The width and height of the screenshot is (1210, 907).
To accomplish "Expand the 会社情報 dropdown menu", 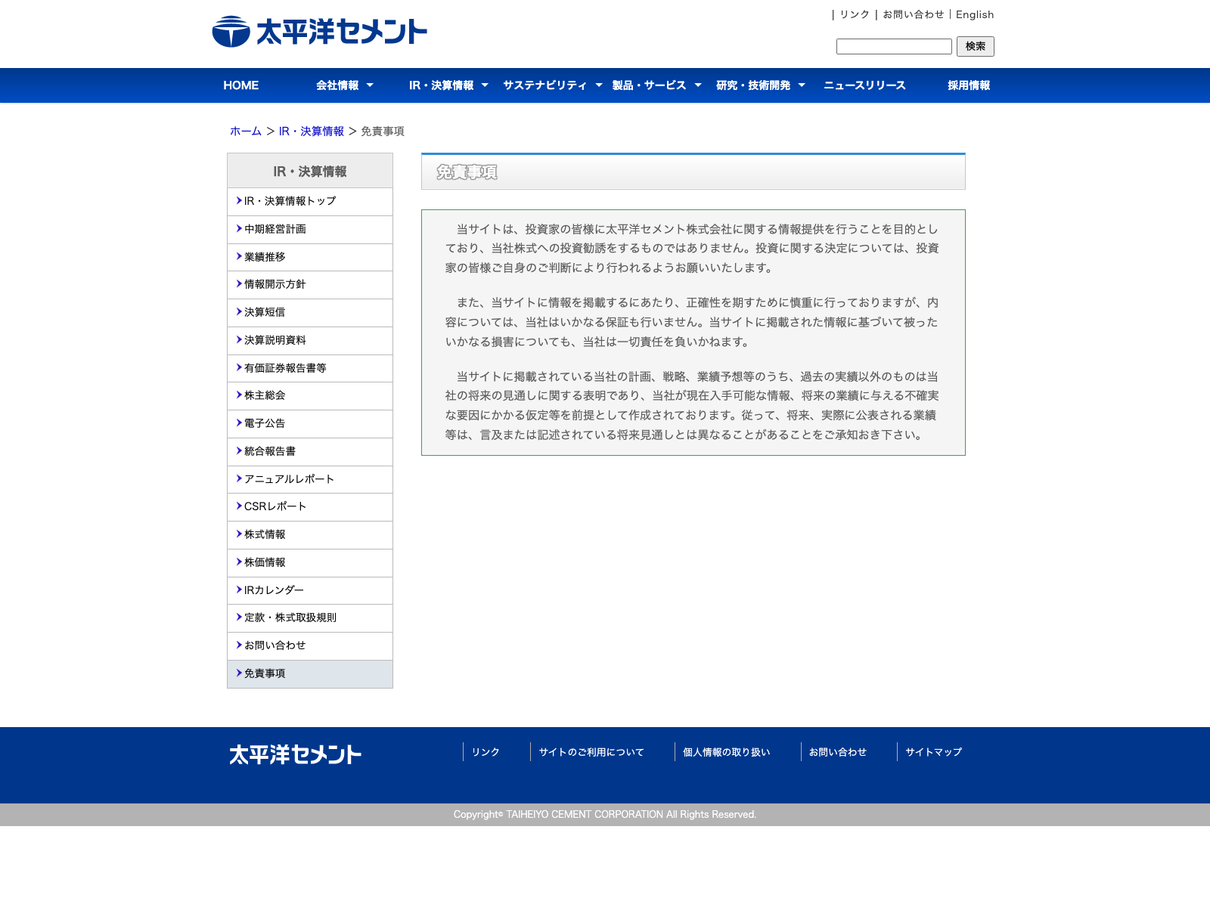I will point(344,85).
